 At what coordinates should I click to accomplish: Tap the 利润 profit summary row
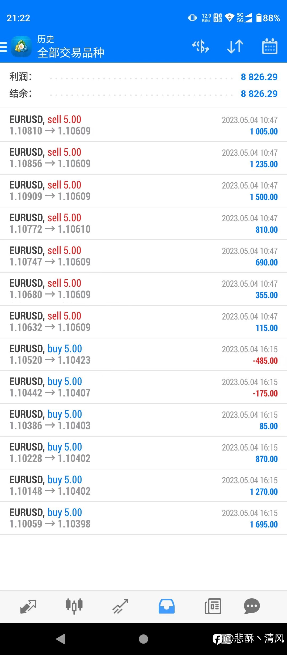143,77
